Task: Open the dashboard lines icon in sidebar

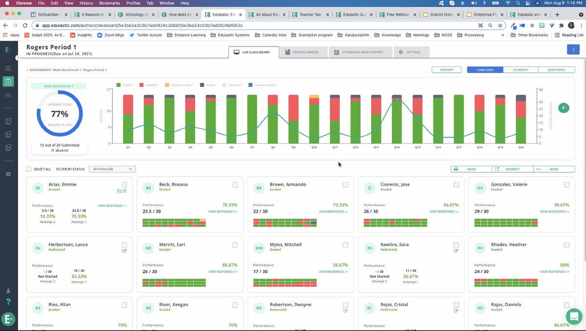Action: coord(8,68)
